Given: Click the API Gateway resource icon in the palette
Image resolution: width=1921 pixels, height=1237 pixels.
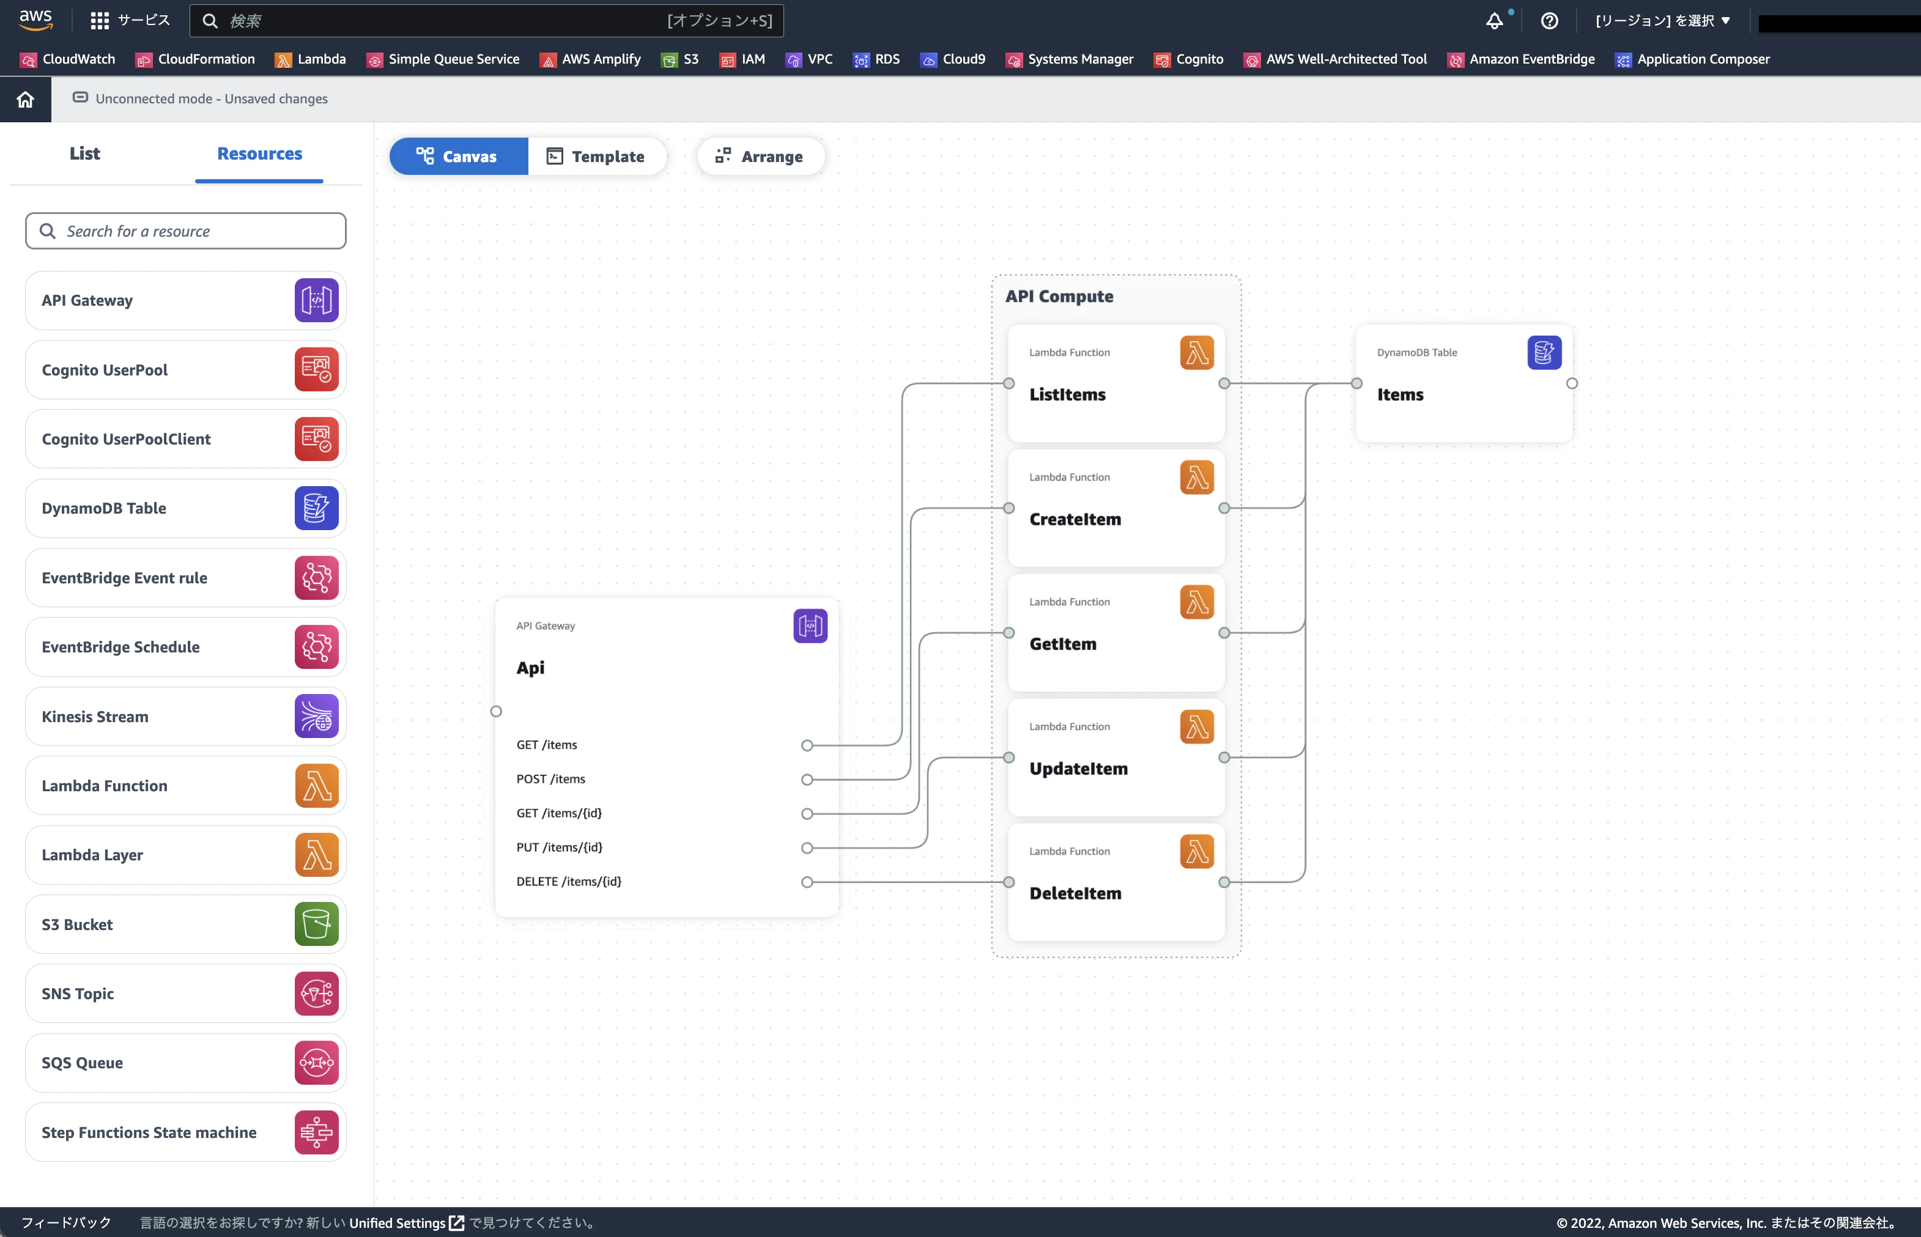Looking at the screenshot, I should click(317, 300).
